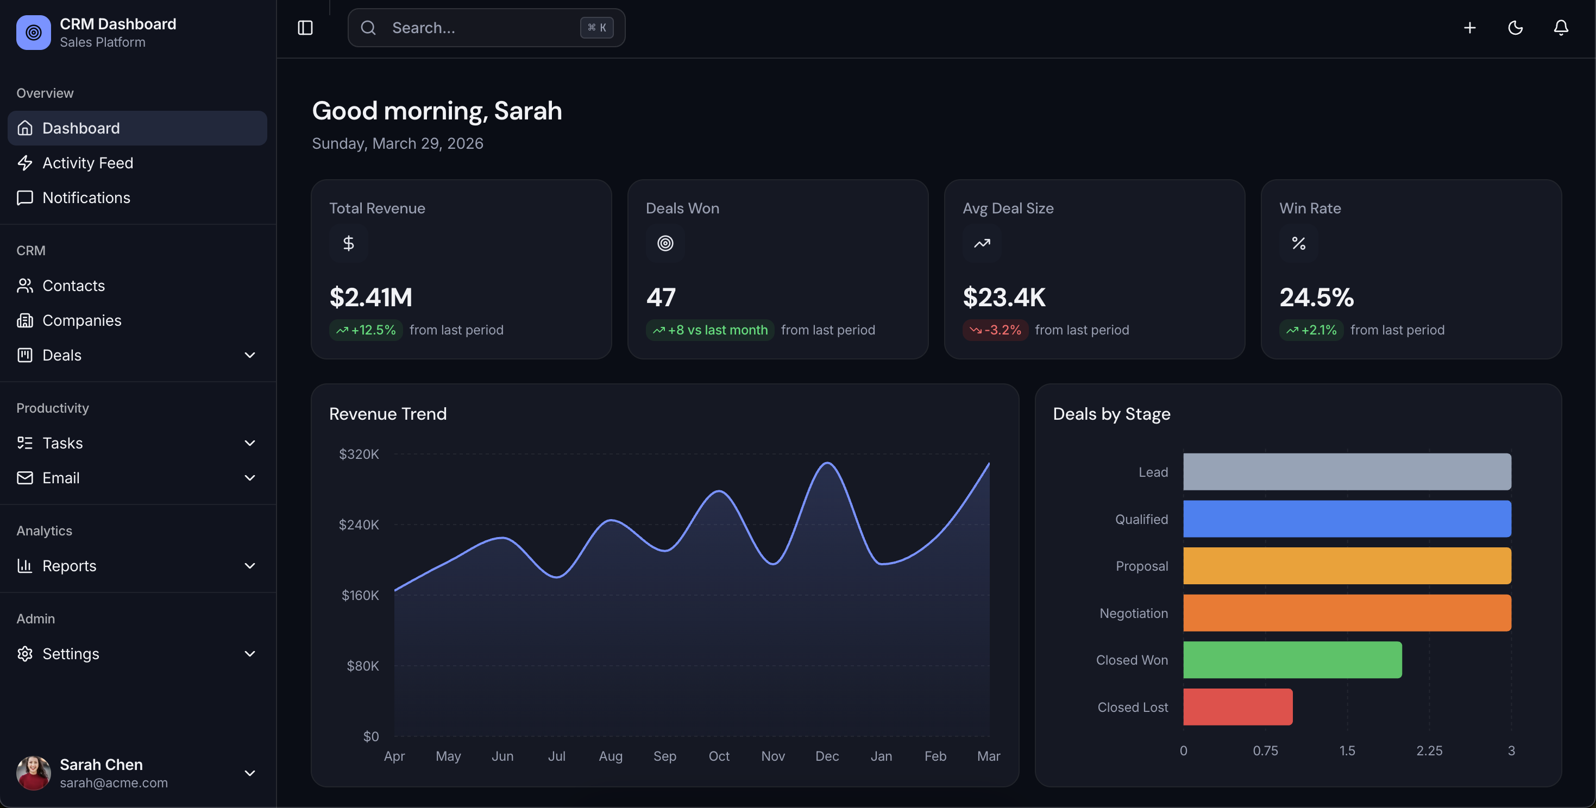Toggle dark mode with the moon icon
Viewport: 1596px width, 808px height.
(x=1516, y=27)
